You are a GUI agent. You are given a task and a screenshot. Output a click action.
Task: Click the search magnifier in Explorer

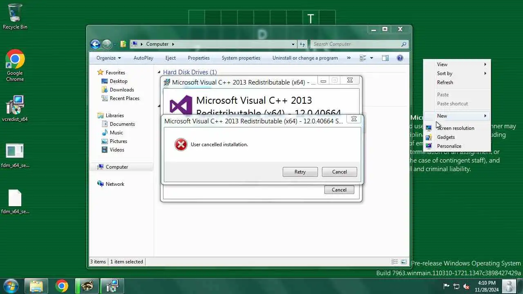tap(404, 44)
